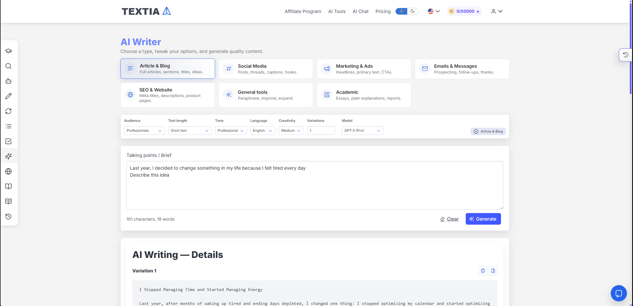Click the Article & Blog lines icon
Screen dimensions: 633x306
coord(131,69)
